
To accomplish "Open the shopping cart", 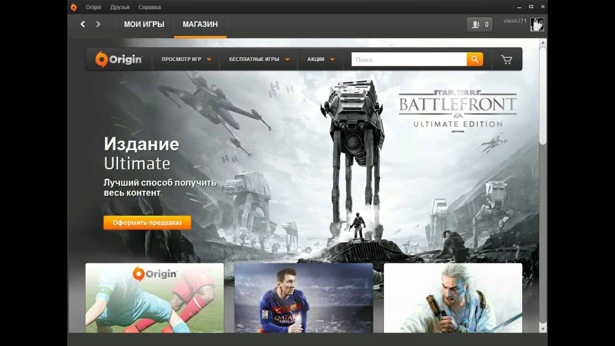I will (506, 60).
